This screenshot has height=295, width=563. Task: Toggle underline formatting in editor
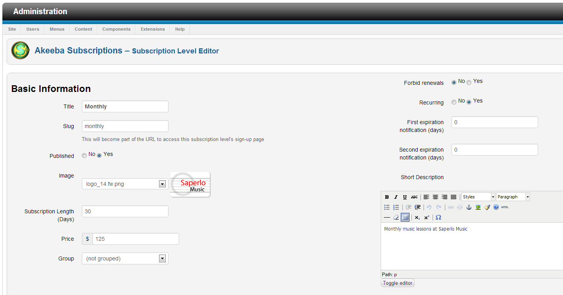click(x=405, y=197)
